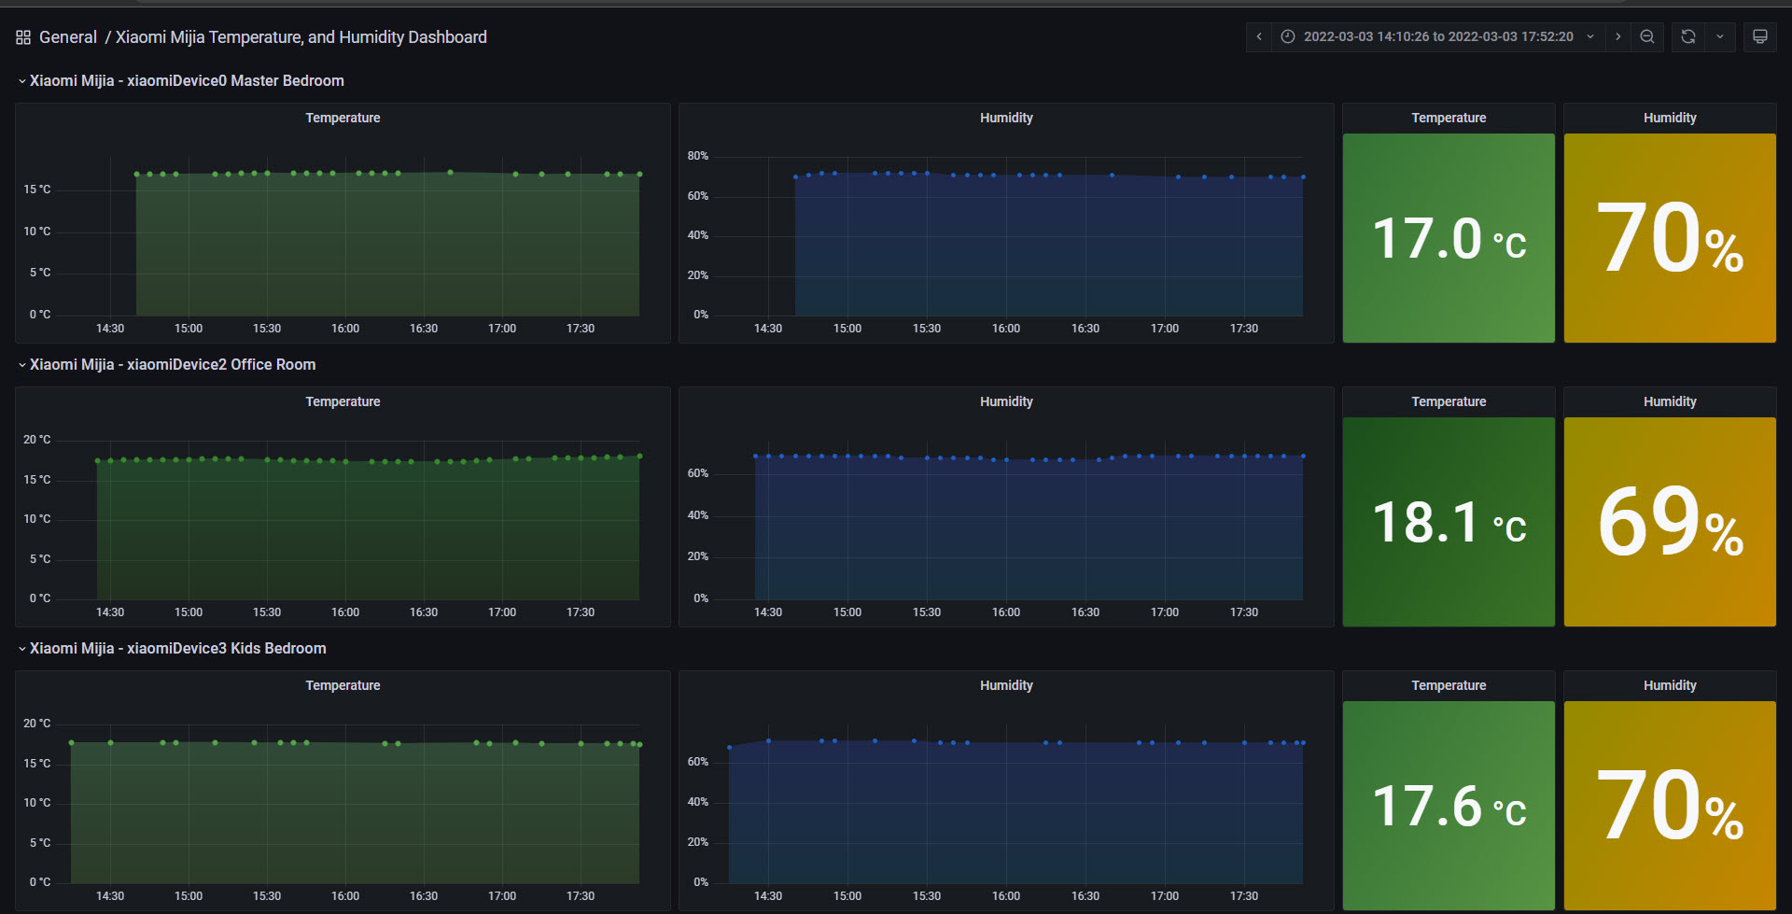Open Kids Bedroom Temperature stat panel title
1792x914 pixels.
(x=1449, y=685)
